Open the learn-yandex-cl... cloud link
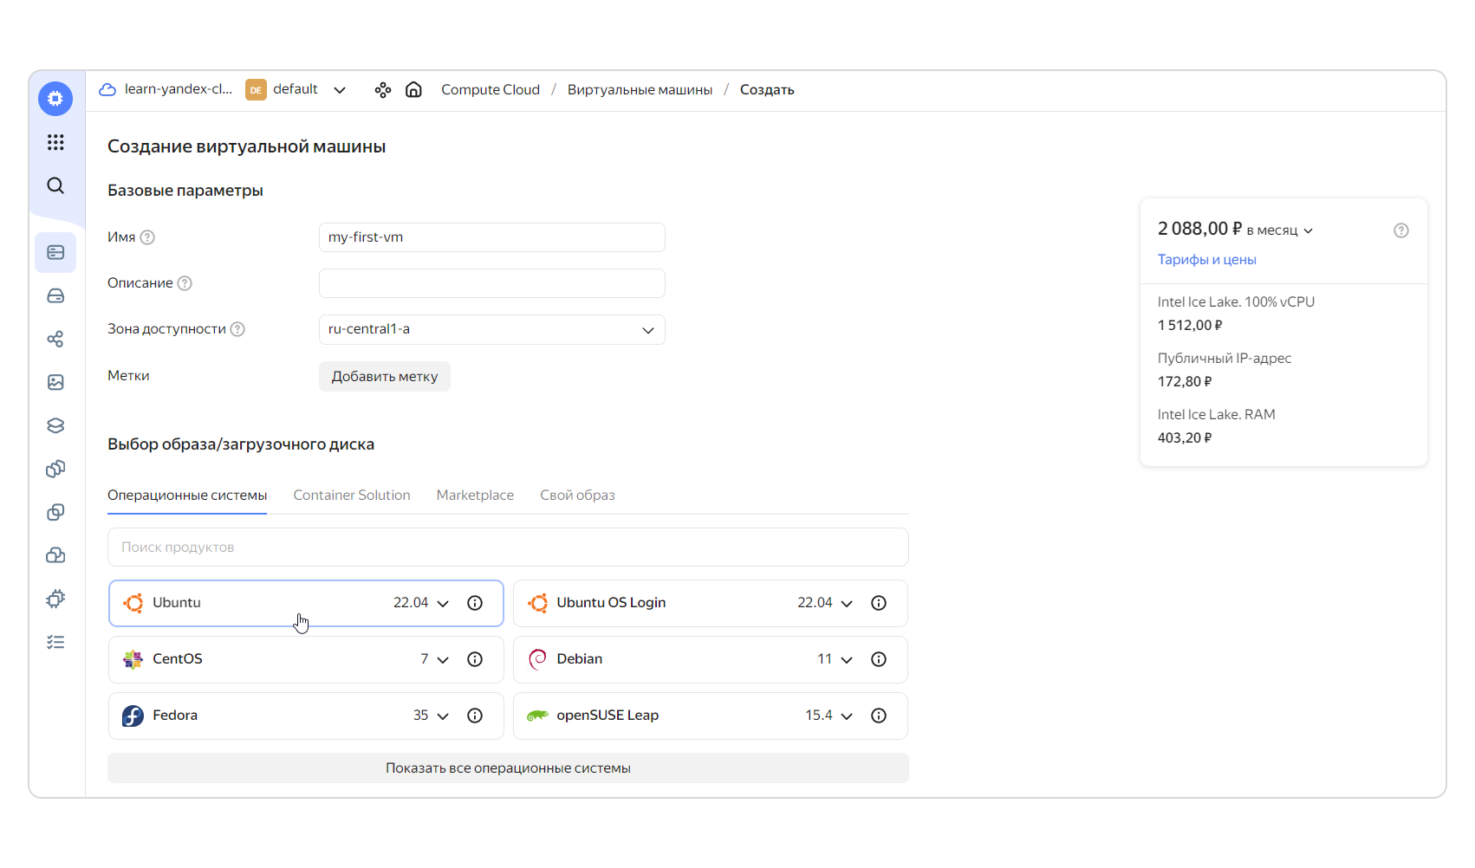The image size is (1475, 868). coord(179,89)
